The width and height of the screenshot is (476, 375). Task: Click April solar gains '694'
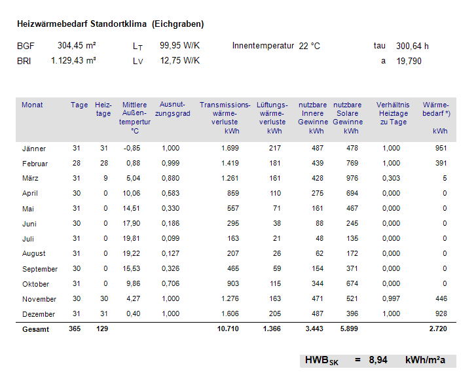pyautogui.click(x=352, y=194)
